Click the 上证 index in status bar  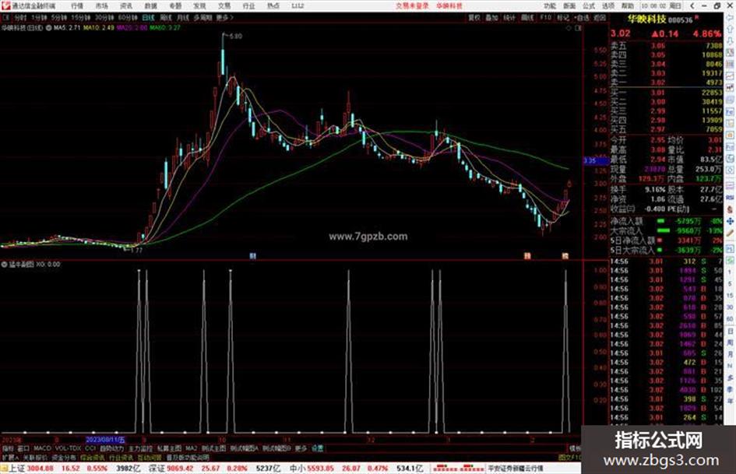[x=17, y=469]
